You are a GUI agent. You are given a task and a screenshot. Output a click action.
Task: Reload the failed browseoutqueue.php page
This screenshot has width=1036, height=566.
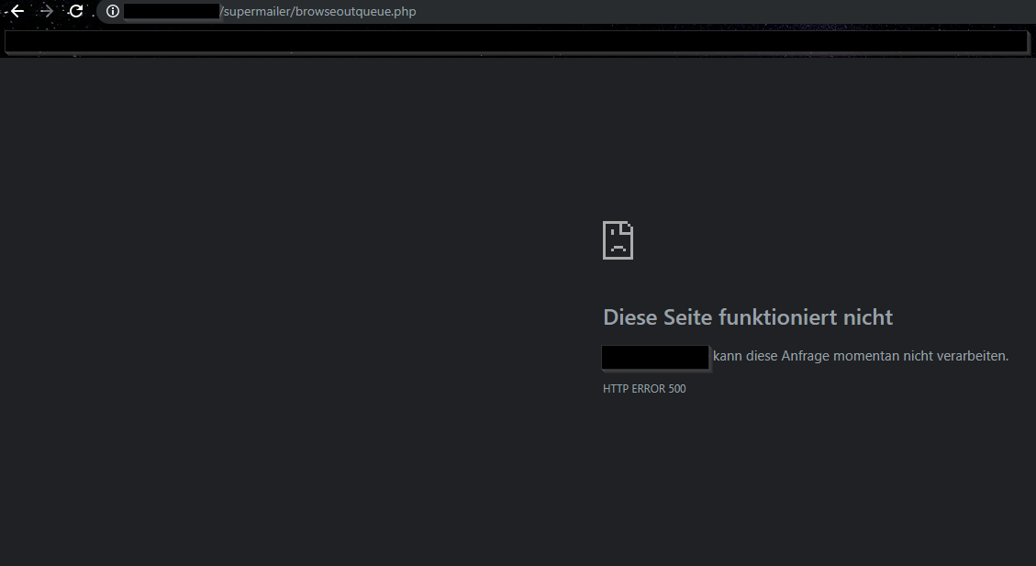click(x=76, y=11)
